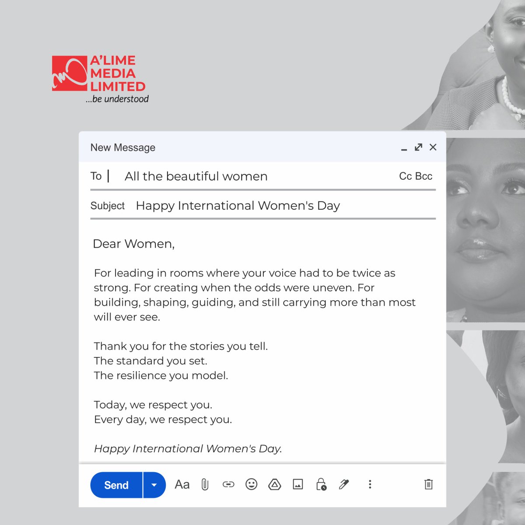525x525 pixels.
Task: Minimize the New Message window
Action: click(x=404, y=149)
